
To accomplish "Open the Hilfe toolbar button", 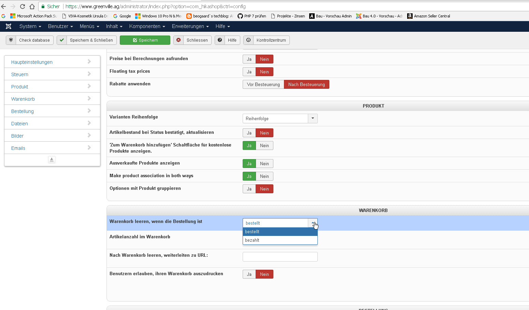I will [227, 40].
